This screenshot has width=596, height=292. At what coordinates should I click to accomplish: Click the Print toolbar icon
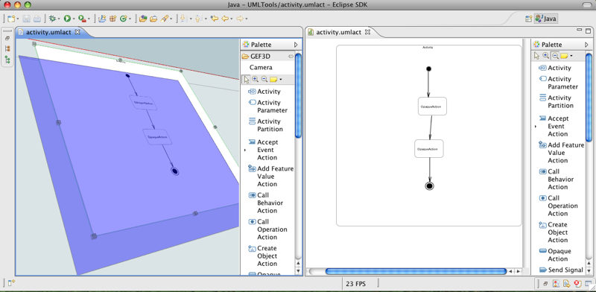pos(37,18)
